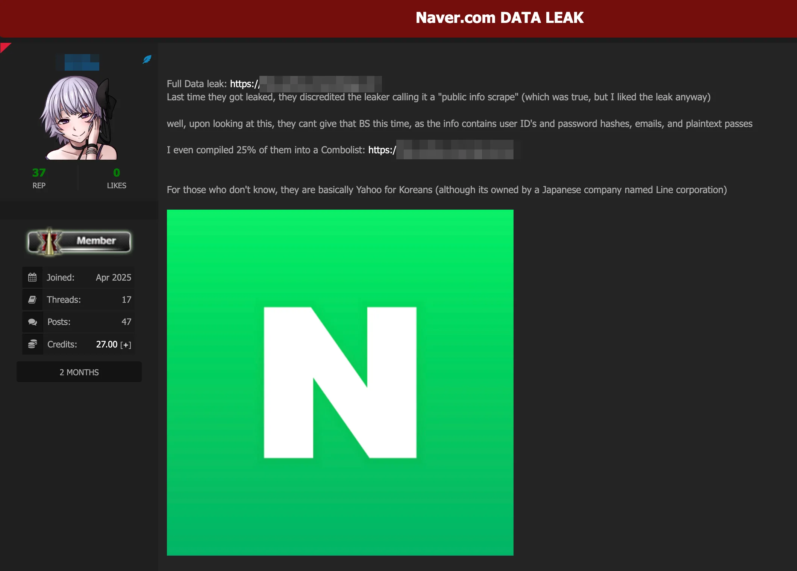
Task: Click the 27.00 credits value
Action: [x=107, y=344]
